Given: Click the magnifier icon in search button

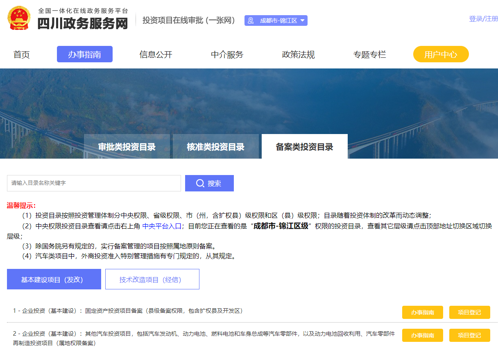Looking at the screenshot, I should 200,183.
